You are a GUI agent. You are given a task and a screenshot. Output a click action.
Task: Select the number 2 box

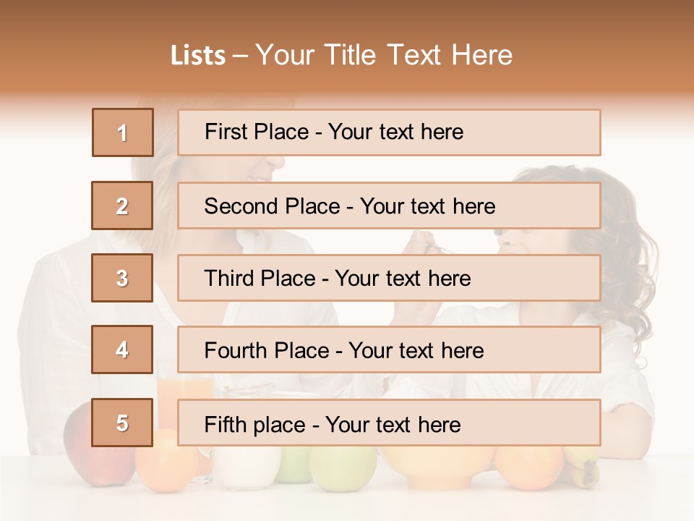coord(122,206)
